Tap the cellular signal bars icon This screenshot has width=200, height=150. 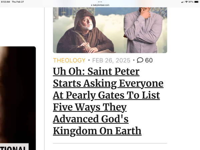(183, 2)
